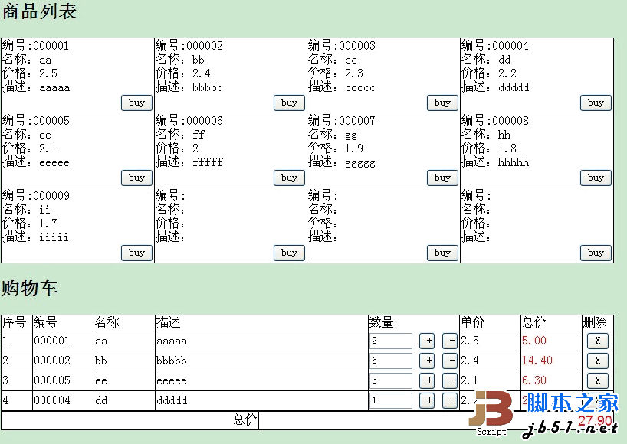
Task: Click buy button for product 000006
Action: pyautogui.click(x=289, y=178)
